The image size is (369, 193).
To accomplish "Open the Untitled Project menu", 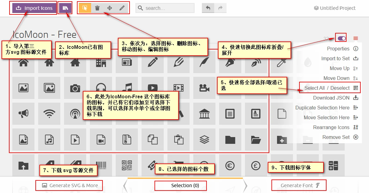I will point(335,8).
